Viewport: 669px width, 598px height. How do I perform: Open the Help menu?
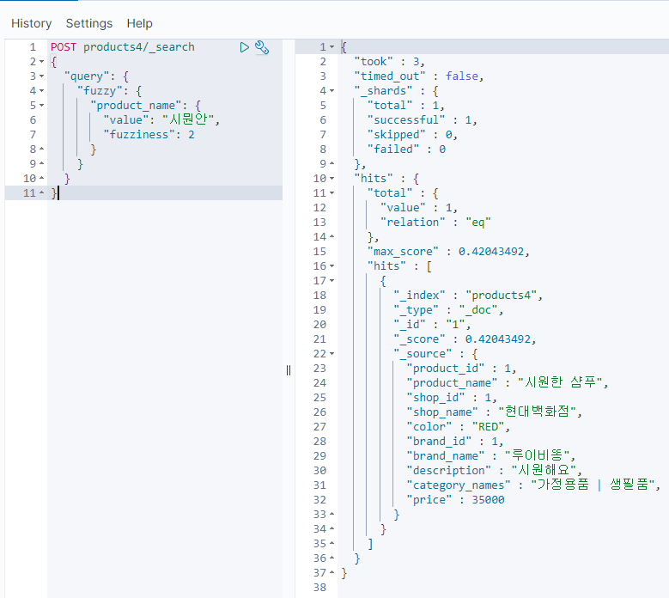click(x=139, y=23)
